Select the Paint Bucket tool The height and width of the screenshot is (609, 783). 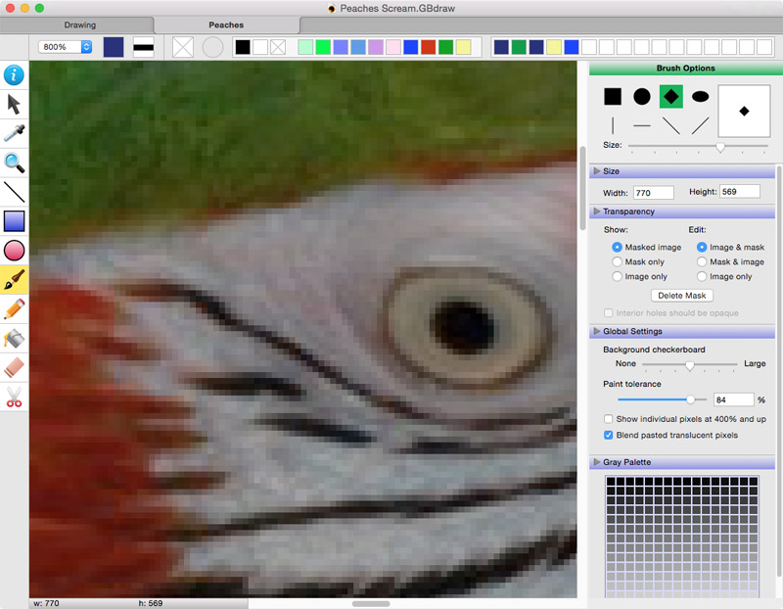pos(14,338)
